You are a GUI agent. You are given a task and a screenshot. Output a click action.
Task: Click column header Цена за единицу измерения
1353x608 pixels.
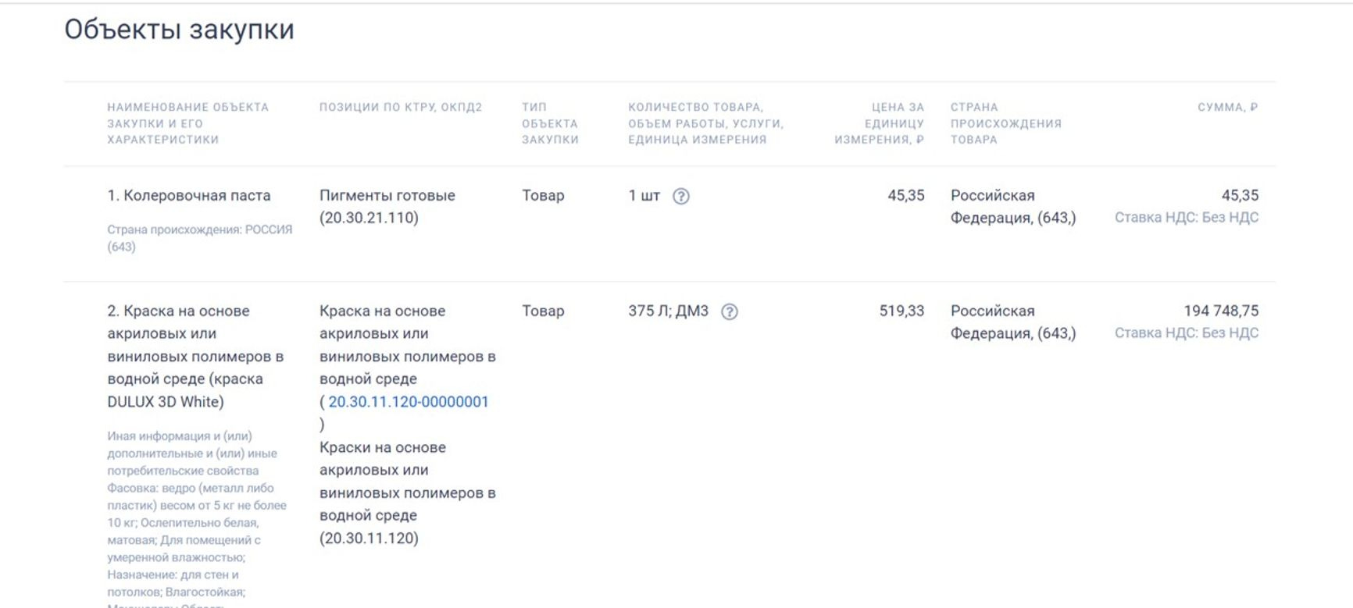pos(880,123)
